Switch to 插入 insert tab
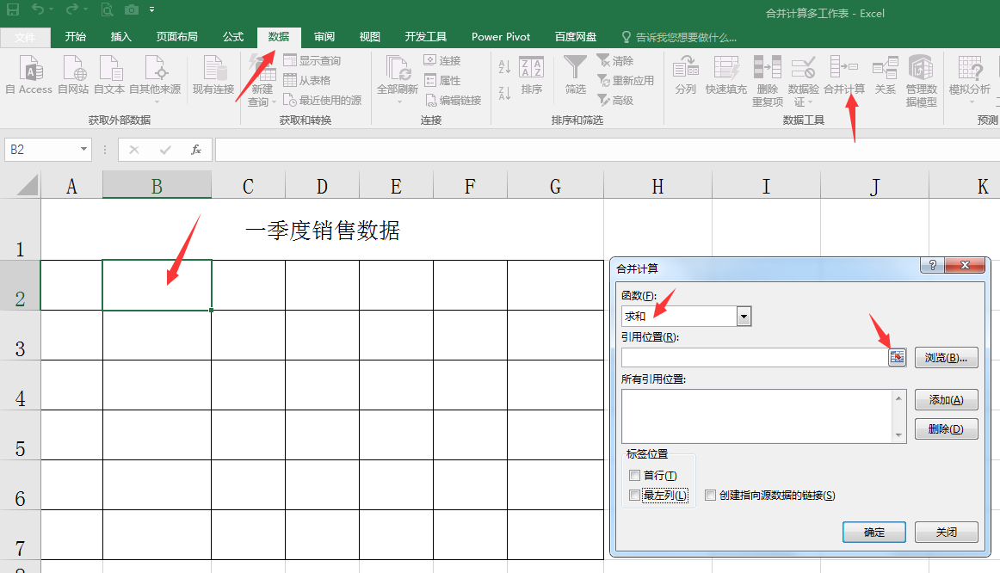Image resolution: width=1000 pixels, height=573 pixels. coord(120,37)
